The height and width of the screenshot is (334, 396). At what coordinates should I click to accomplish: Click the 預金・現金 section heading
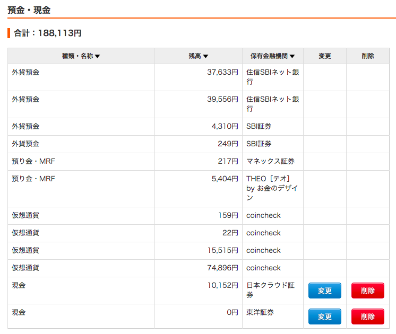[x=29, y=10]
